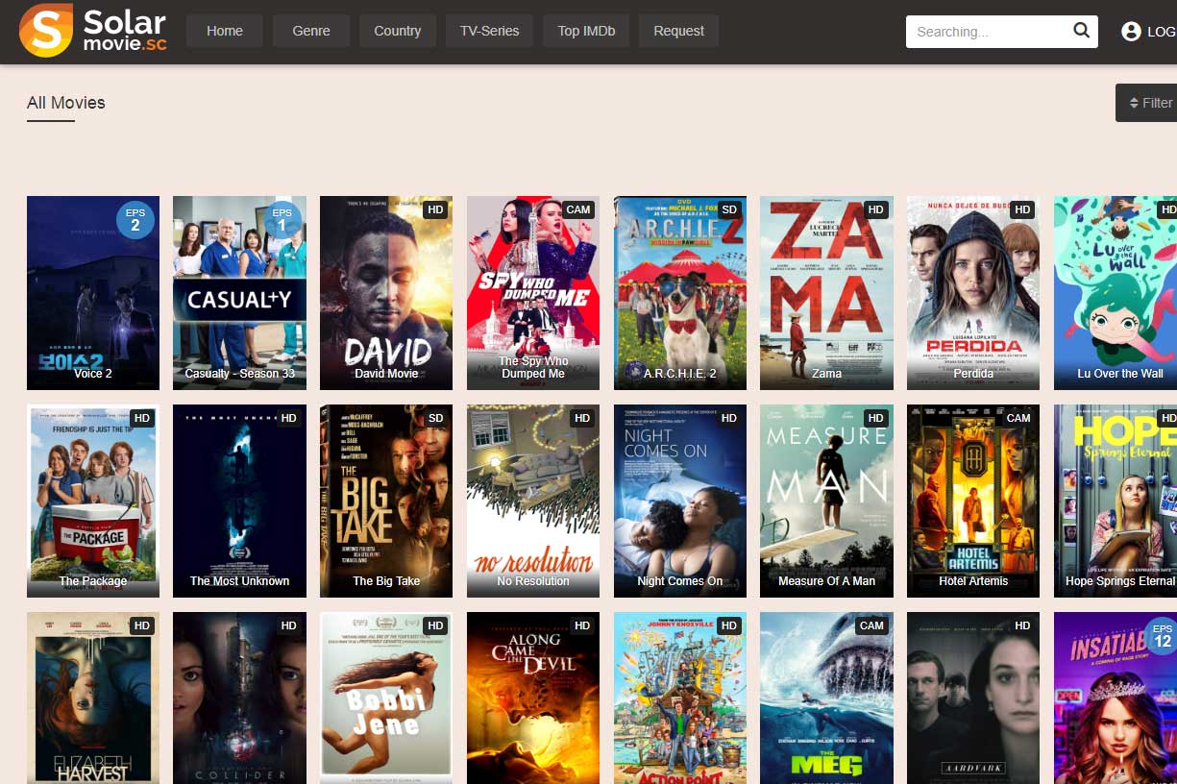Open The Package poster
Screen dimensions: 1177x784
pos(93,501)
